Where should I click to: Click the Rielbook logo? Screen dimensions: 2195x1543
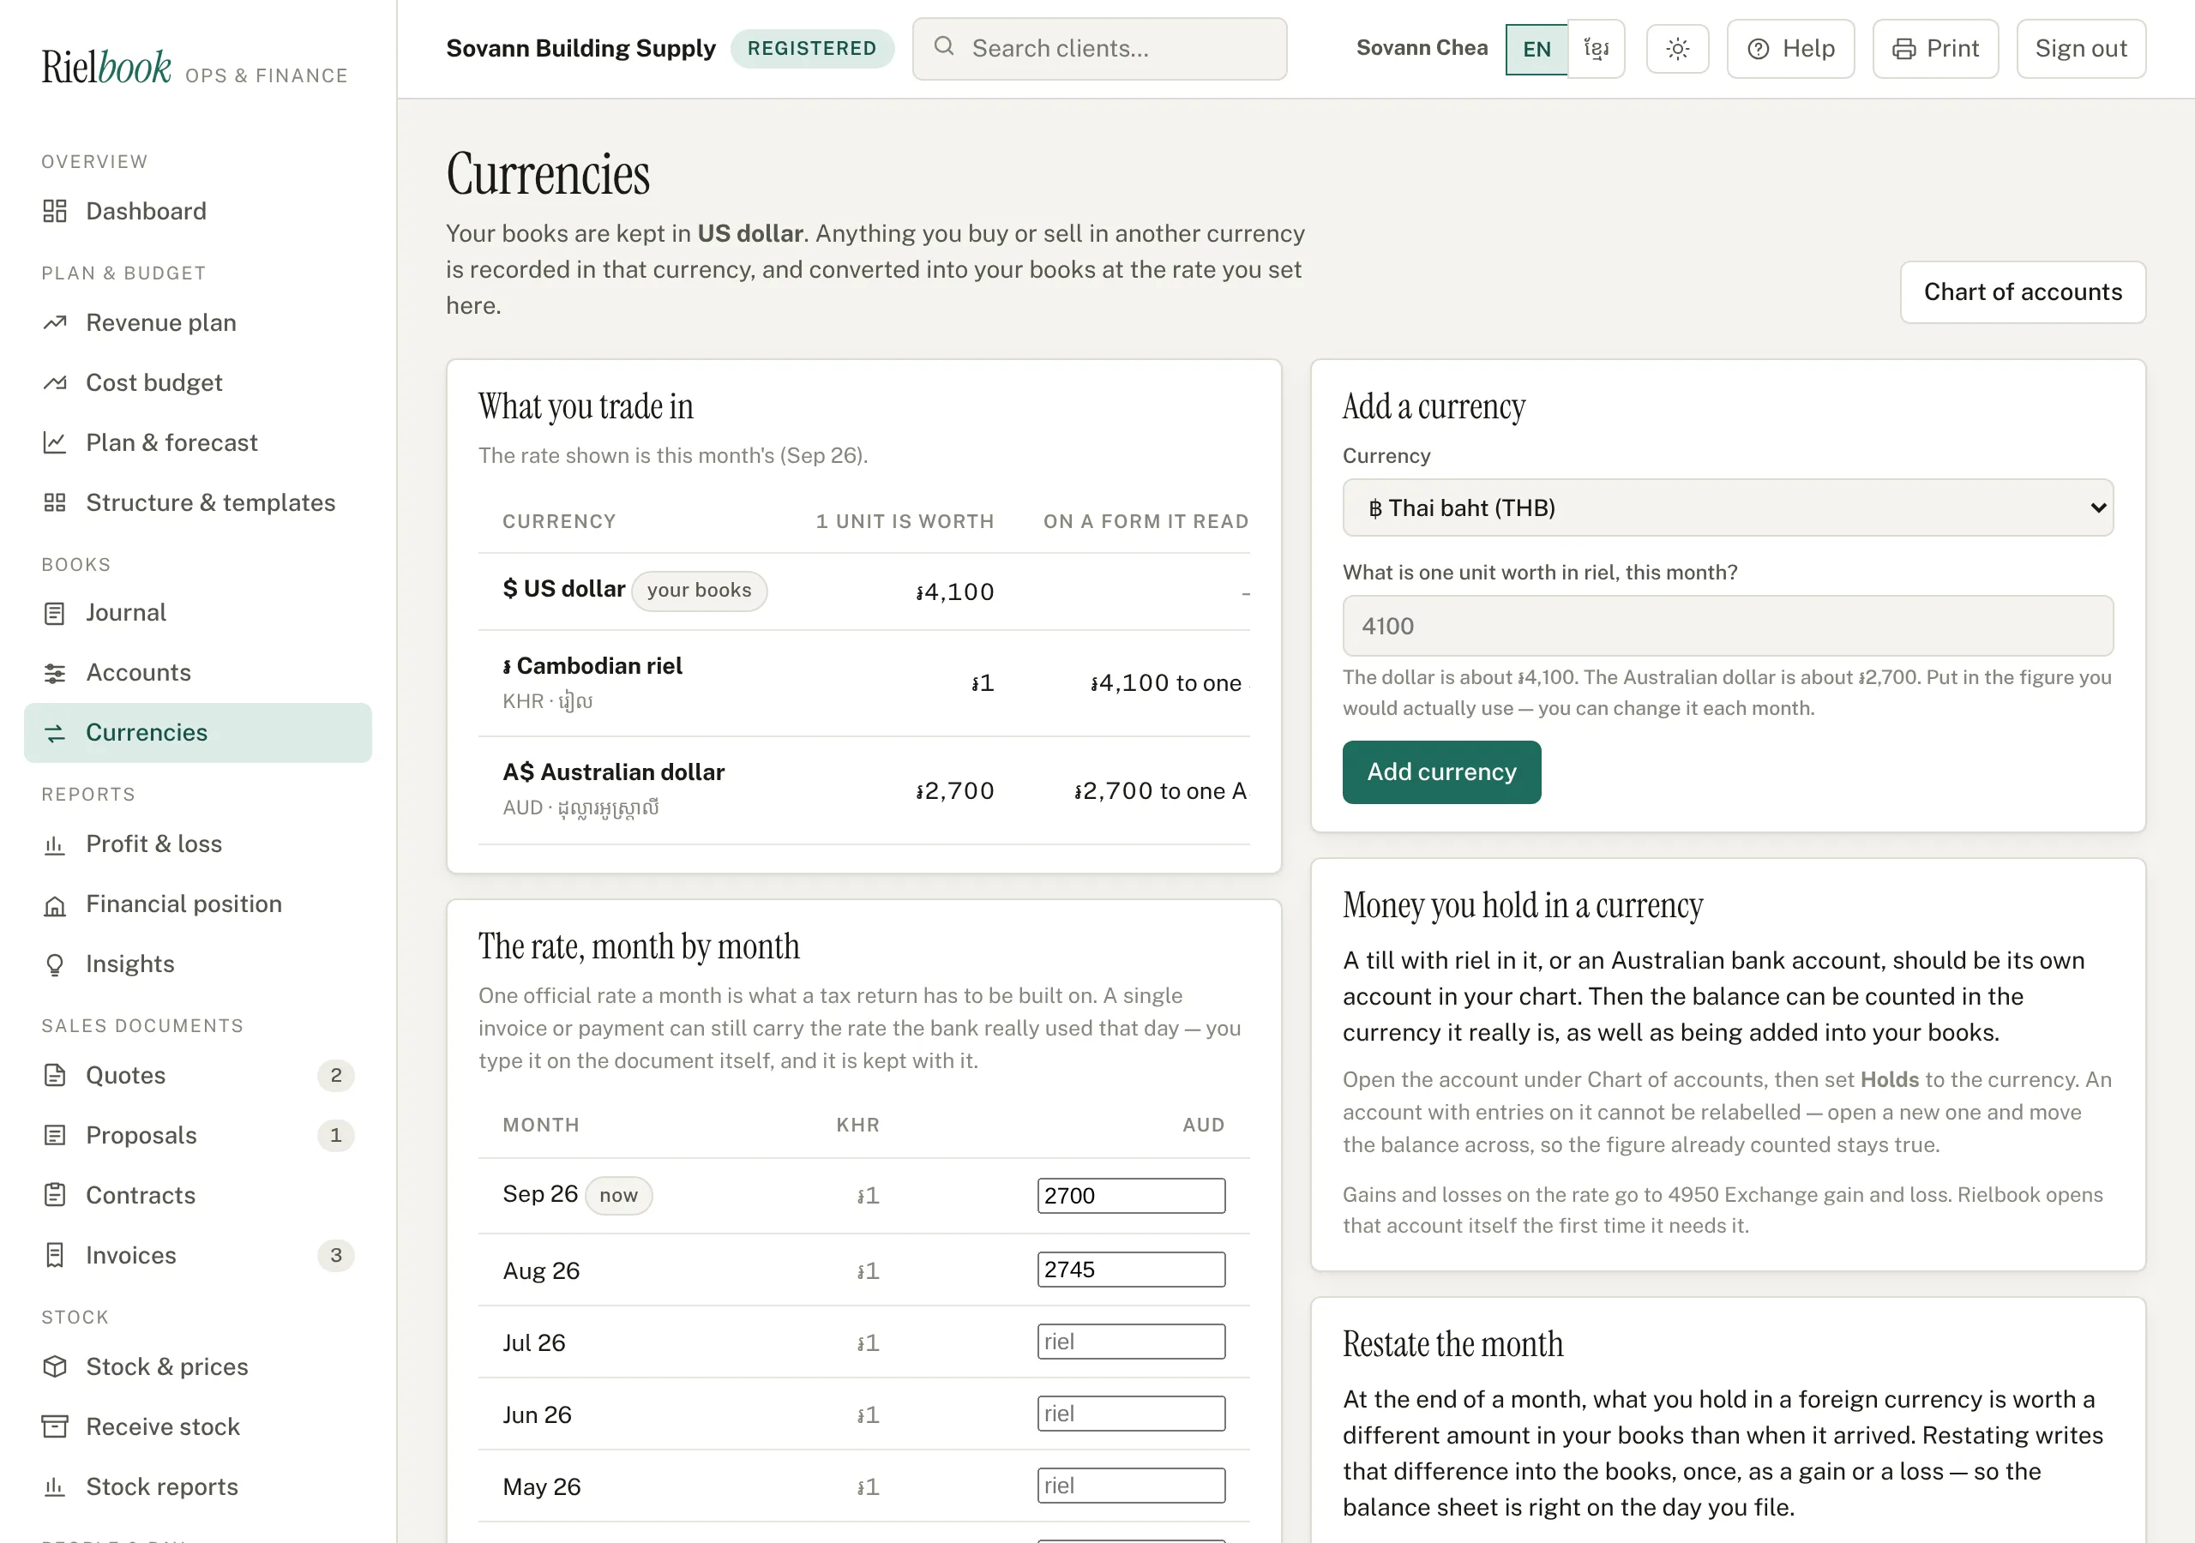pyautogui.click(x=106, y=67)
